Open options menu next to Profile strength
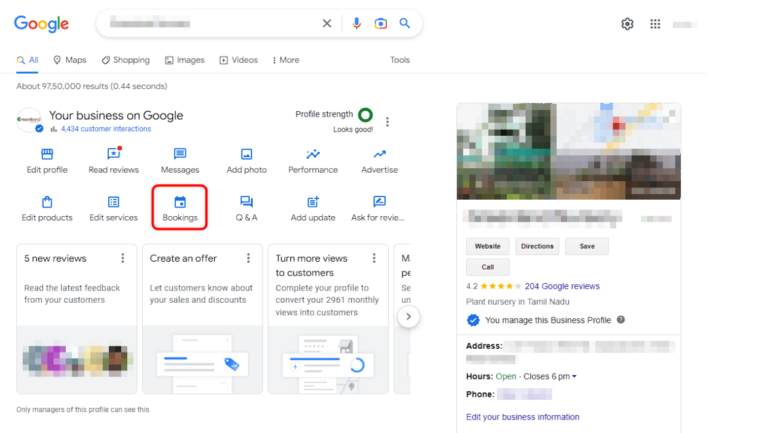The width and height of the screenshot is (762, 433). (387, 122)
